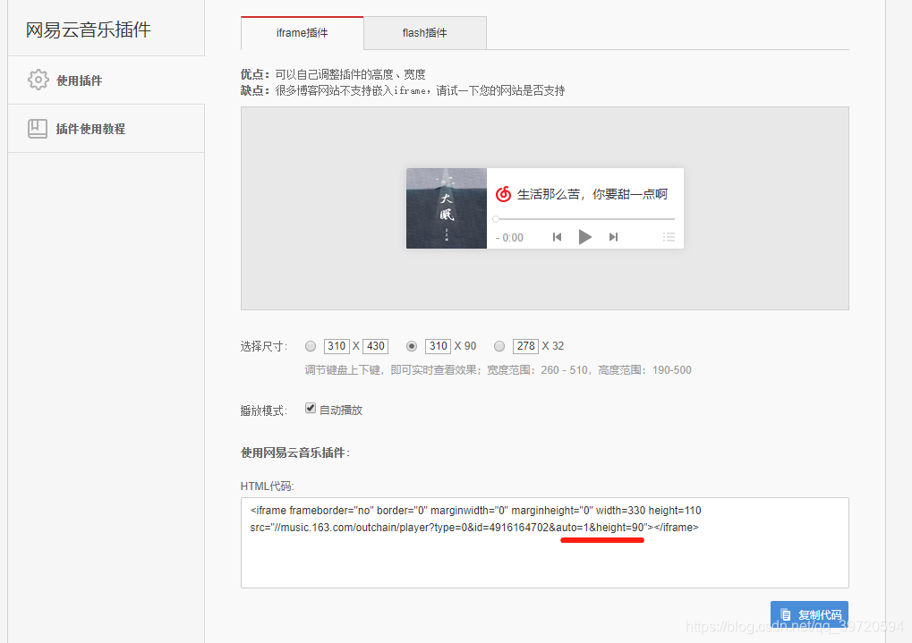The image size is (912, 643).
Task: Click the NetEase Cloud Music logo in the player
Action: (x=504, y=193)
